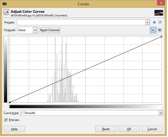Click the image thumbnail preview in header
The height and width of the screenshot is (137, 168).
159,13
